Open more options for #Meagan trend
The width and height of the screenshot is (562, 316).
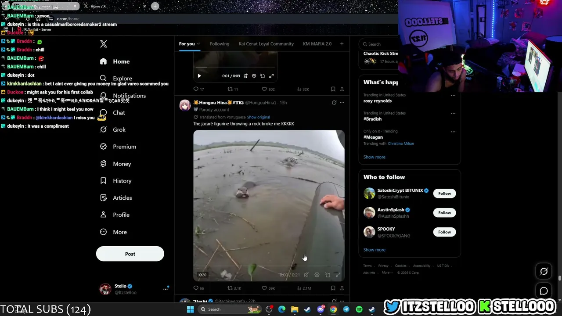pyautogui.click(x=453, y=132)
